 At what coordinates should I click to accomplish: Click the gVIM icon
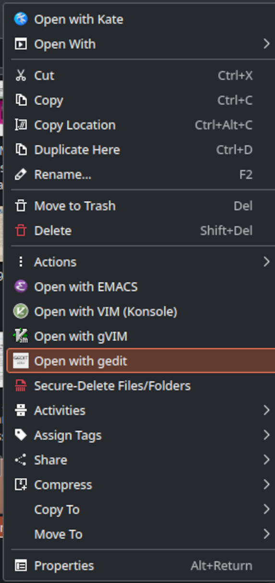tap(21, 336)
